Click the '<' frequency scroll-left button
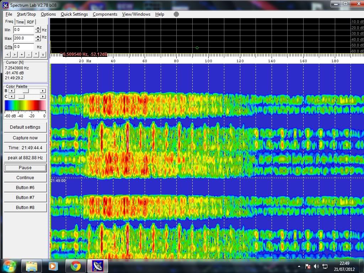 pos(7,54)
